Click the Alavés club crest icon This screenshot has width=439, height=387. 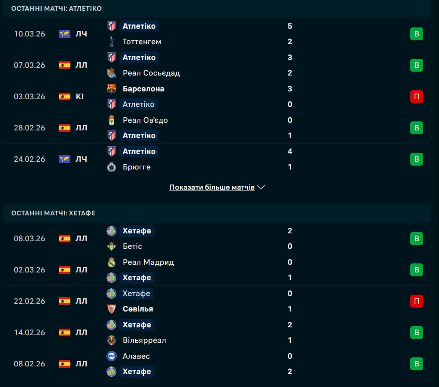tap(112, 356)
